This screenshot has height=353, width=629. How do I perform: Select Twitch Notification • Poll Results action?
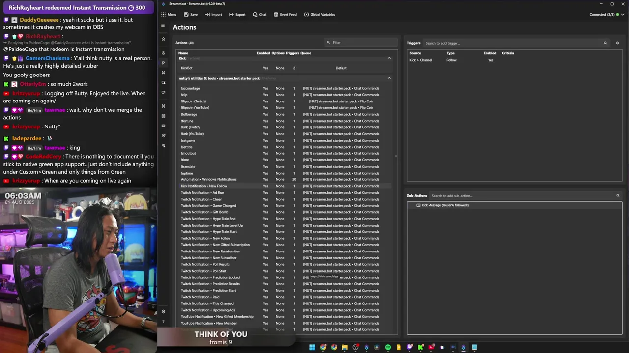coord(285,264)
